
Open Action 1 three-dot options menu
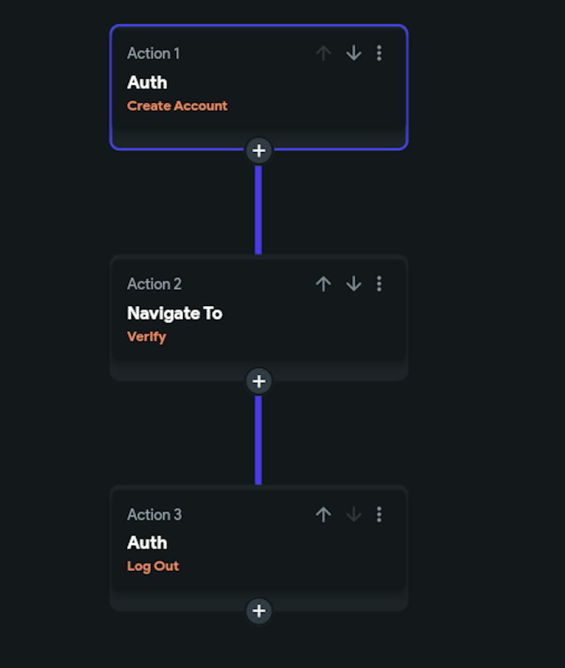click(x=379, y=53)
